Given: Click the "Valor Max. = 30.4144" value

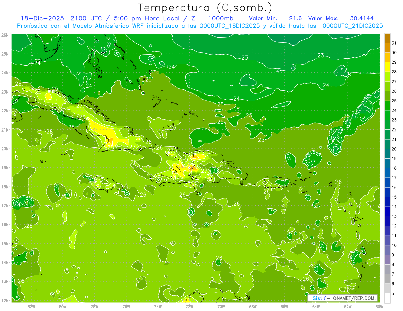Looking at the screenshot, I should [x=341, y=18].
